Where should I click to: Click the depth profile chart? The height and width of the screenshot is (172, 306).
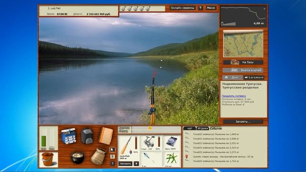click(x=243, y=16)
